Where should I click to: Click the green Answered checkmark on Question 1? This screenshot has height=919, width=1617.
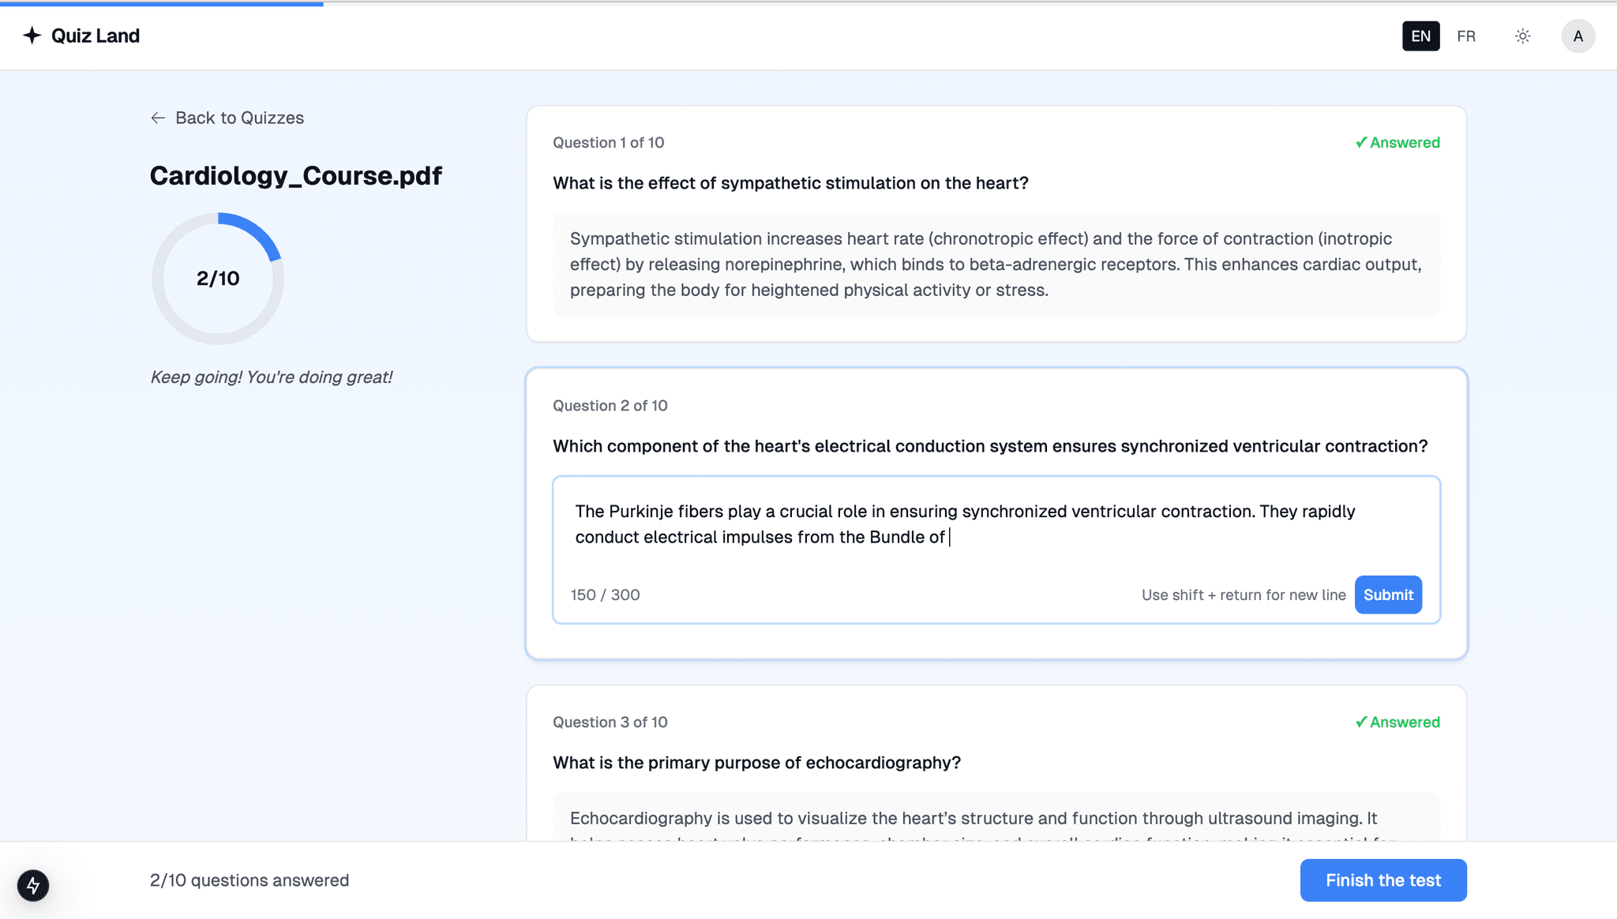(1361, 143)
